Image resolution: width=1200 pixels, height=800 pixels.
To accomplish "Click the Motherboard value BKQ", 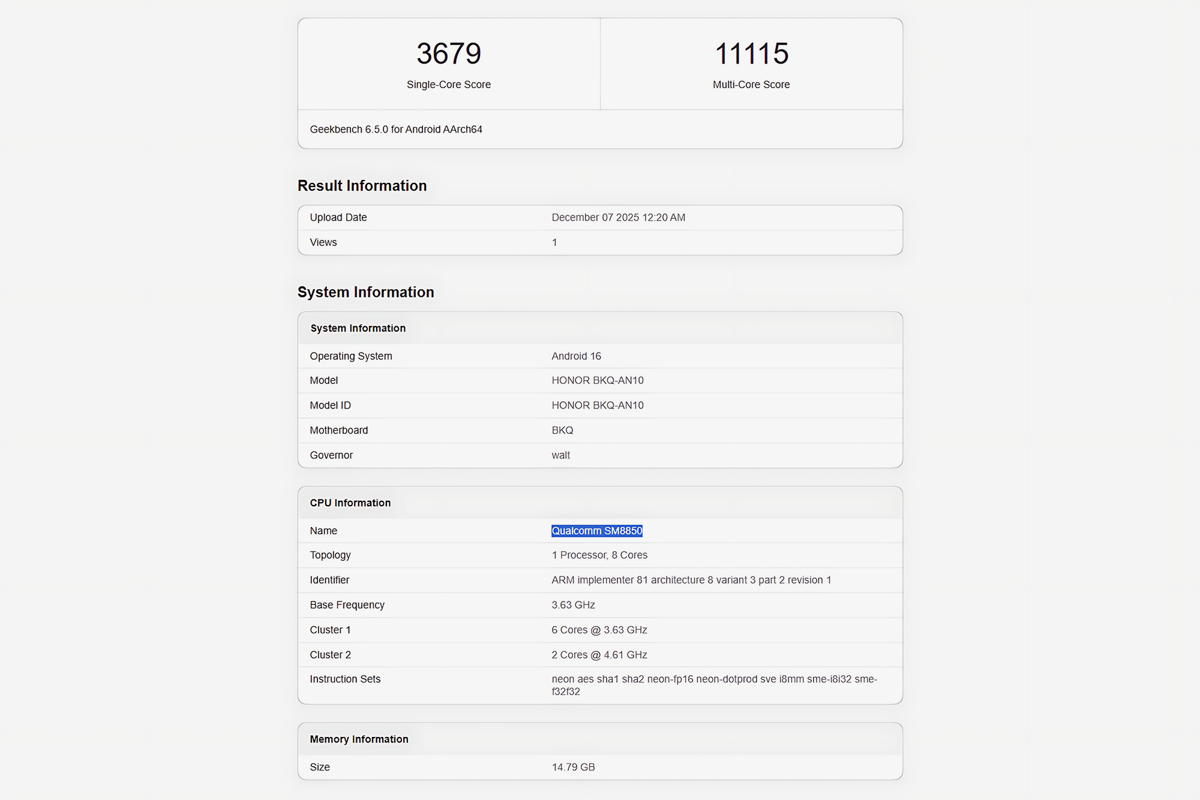I will [562, 431].
